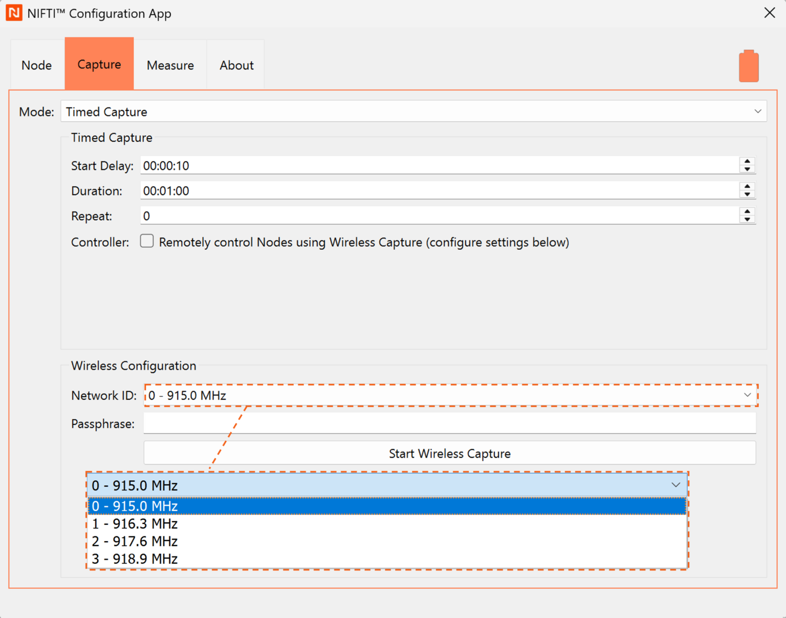This screenshot has width=786, height=618.
Task: Click the NIFTI logo icon
Action: point(14,13)
